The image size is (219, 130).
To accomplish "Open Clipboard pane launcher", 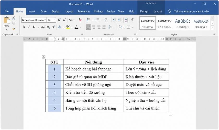I will [x=17, y=34].
